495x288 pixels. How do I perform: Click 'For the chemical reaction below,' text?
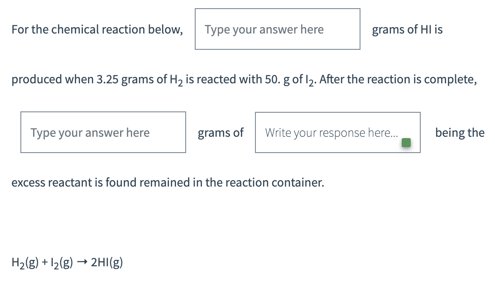click(x=97, y=29)
